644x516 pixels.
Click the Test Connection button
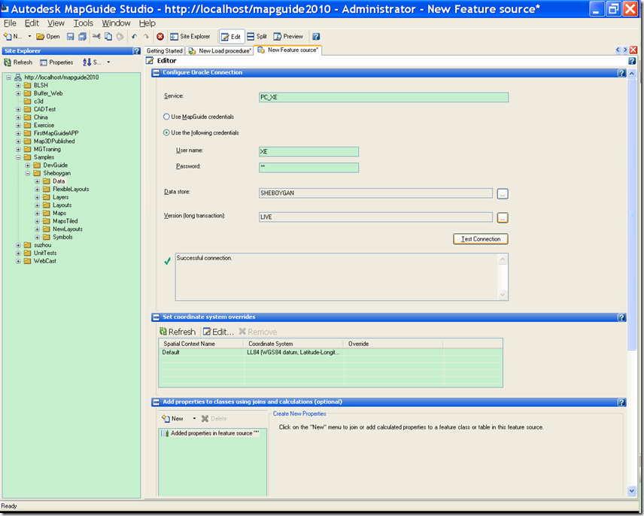coord(481,239)
